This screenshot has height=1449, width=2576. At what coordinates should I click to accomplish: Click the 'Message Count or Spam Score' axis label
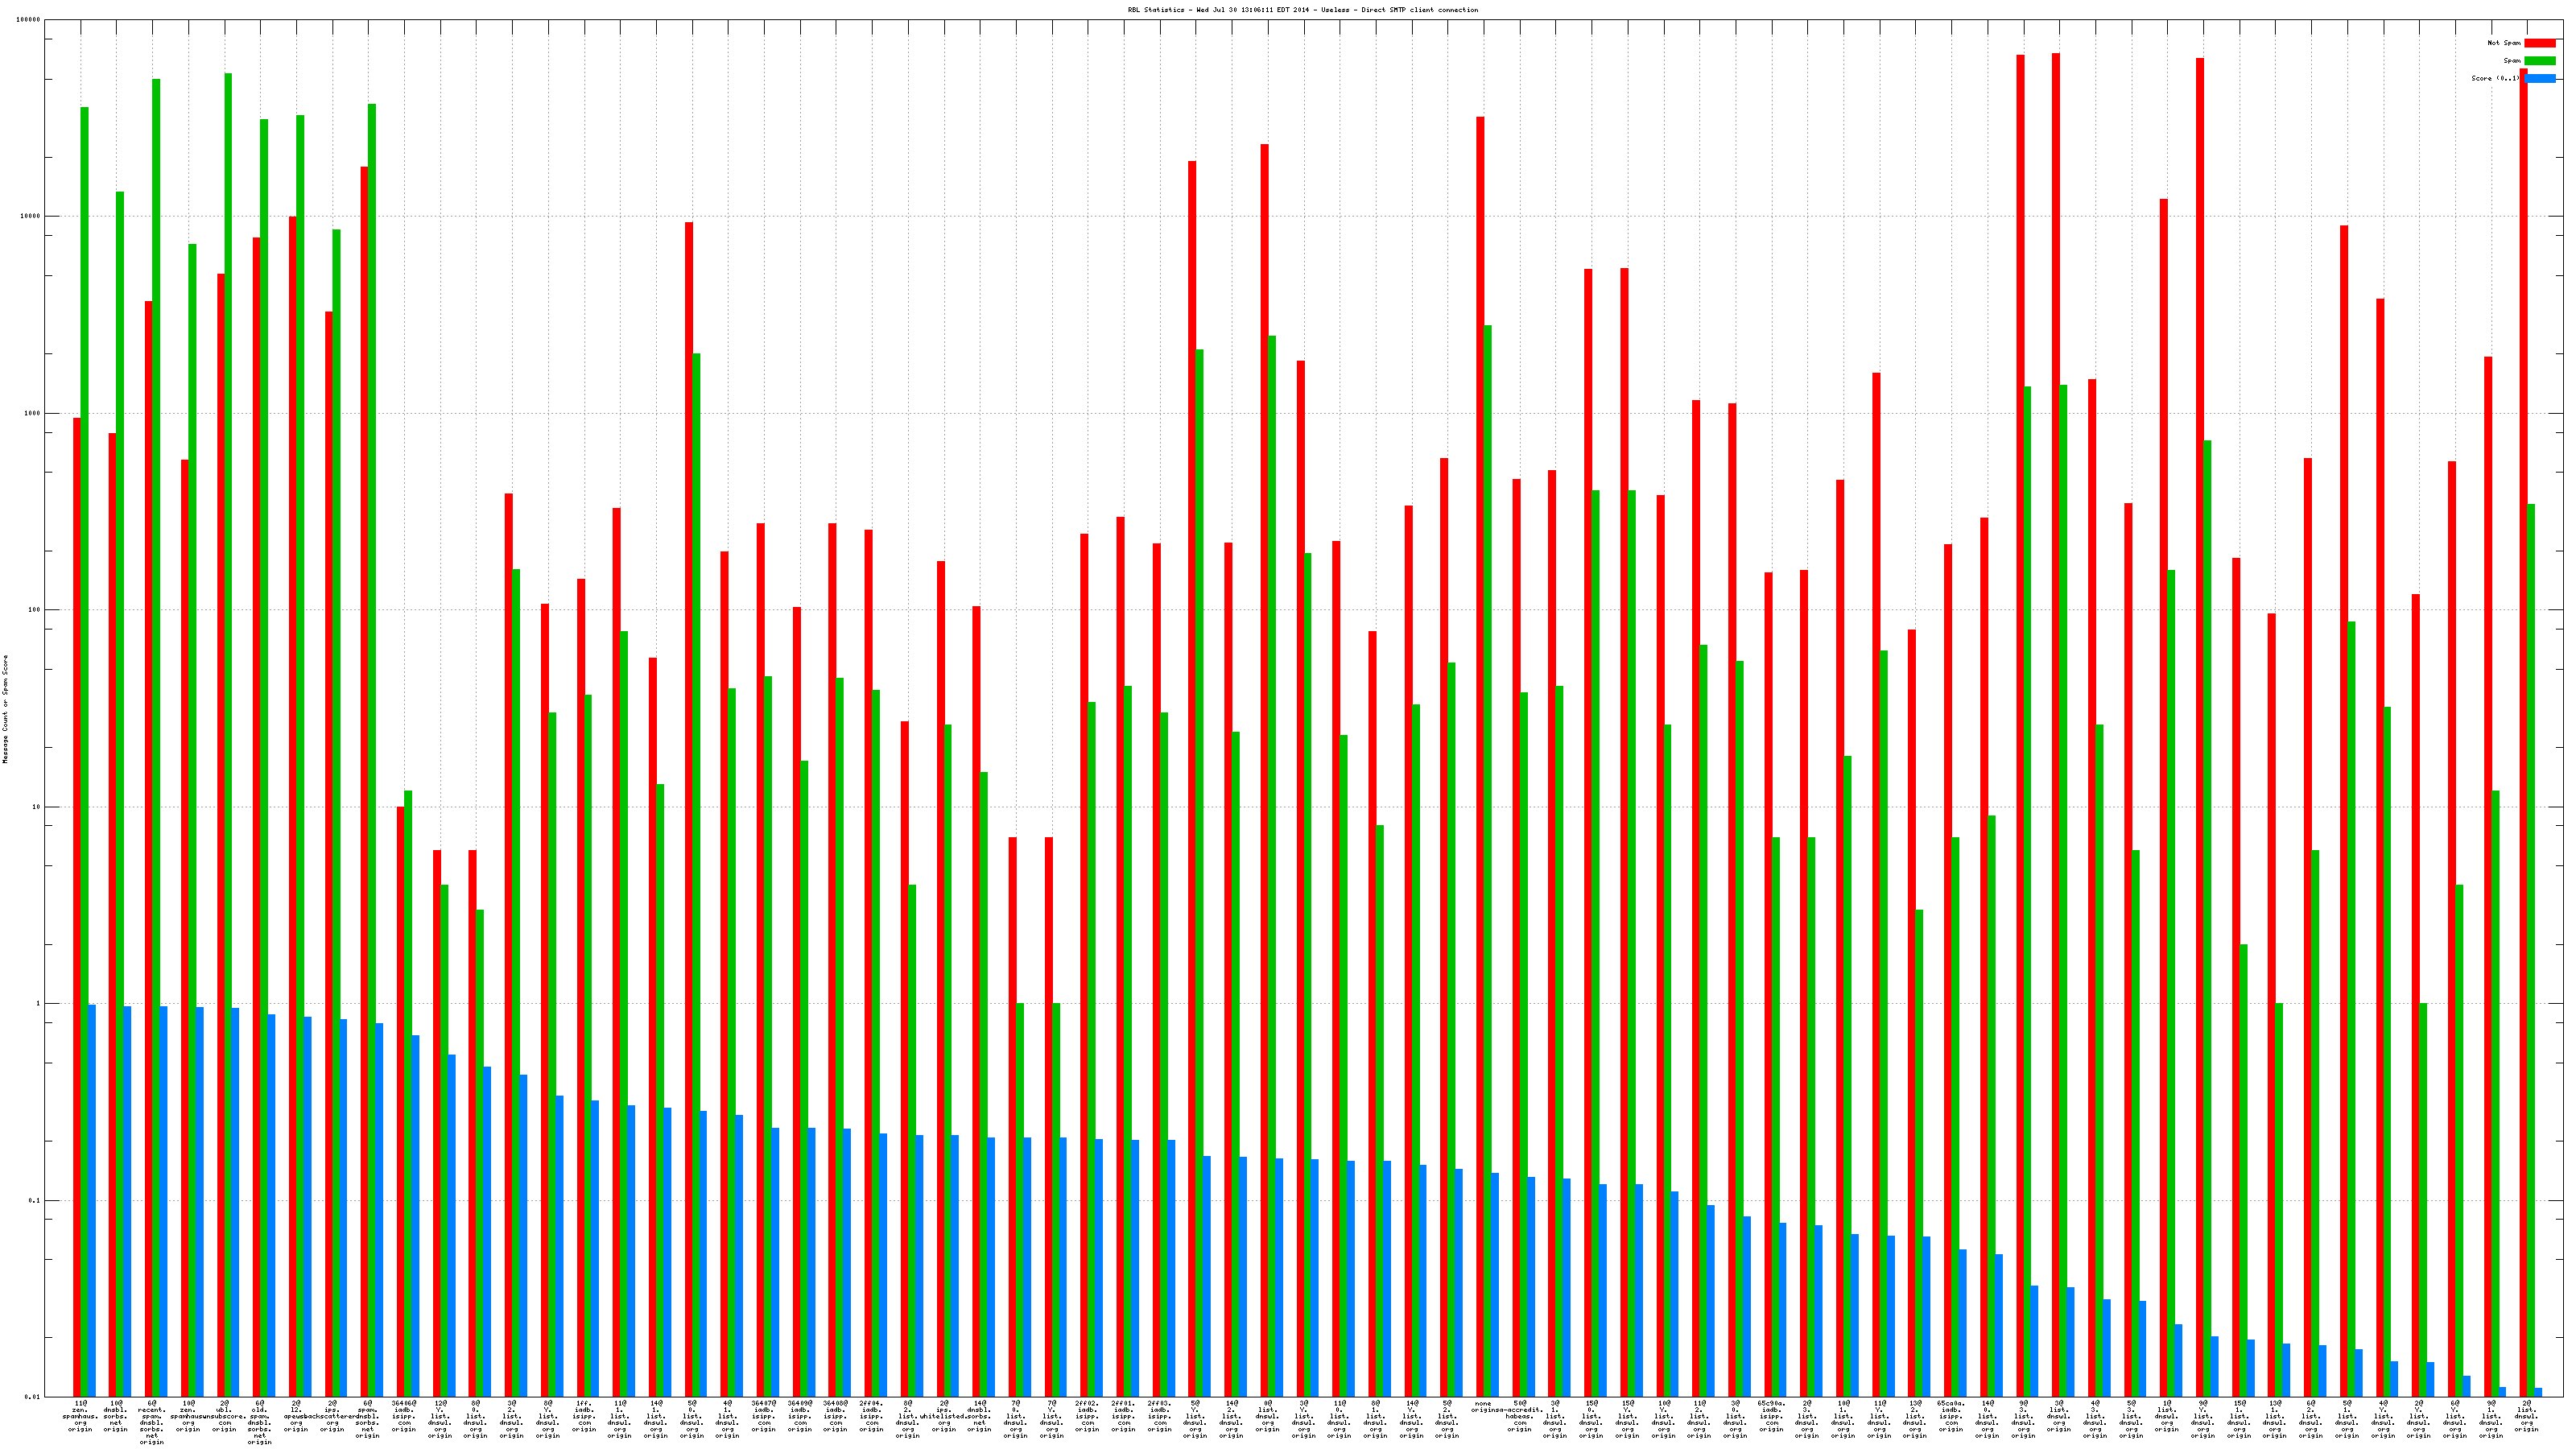[x=5, y=709]
